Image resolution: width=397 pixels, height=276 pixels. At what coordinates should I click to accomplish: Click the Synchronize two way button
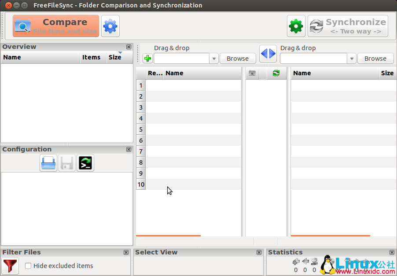pos(348,26)
